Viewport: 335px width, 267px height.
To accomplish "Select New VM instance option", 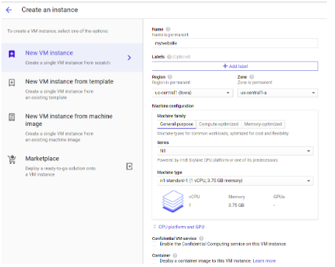I will (72, 58).
